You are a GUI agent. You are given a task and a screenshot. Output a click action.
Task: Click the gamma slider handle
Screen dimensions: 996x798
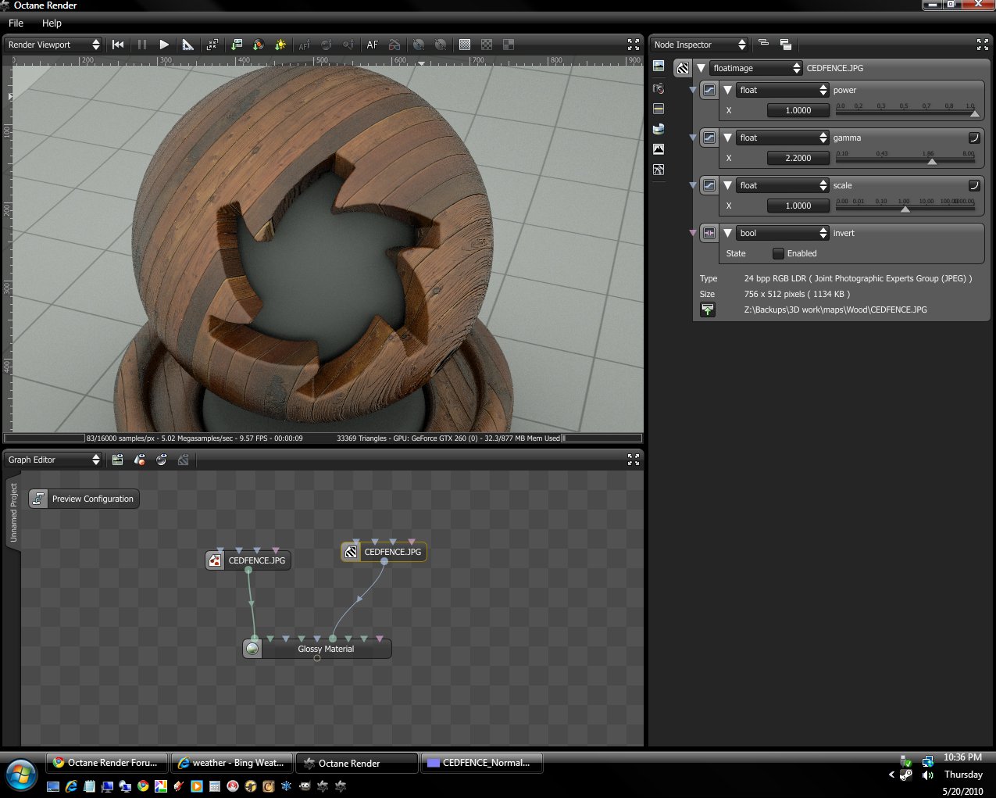[x=931, y=161]
